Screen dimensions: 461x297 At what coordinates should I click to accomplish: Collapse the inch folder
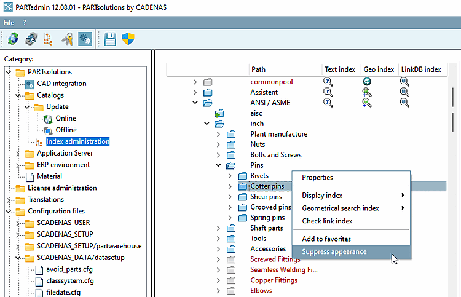tap(207, 124)
